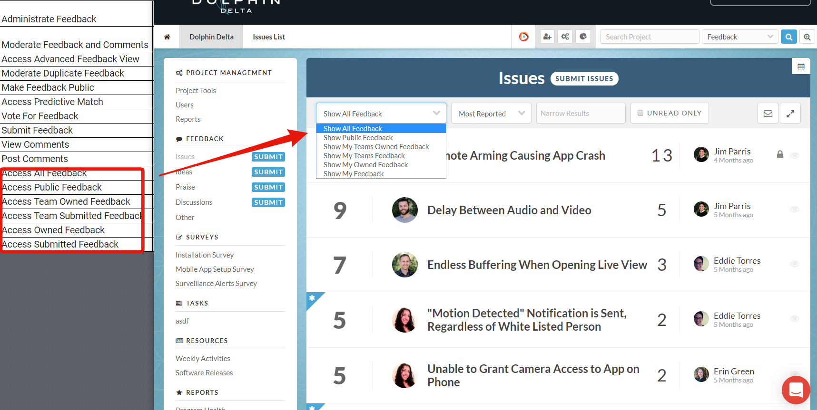Open Discussions feedback link
This screenshot has width=817, height=410.
(194, 202)
